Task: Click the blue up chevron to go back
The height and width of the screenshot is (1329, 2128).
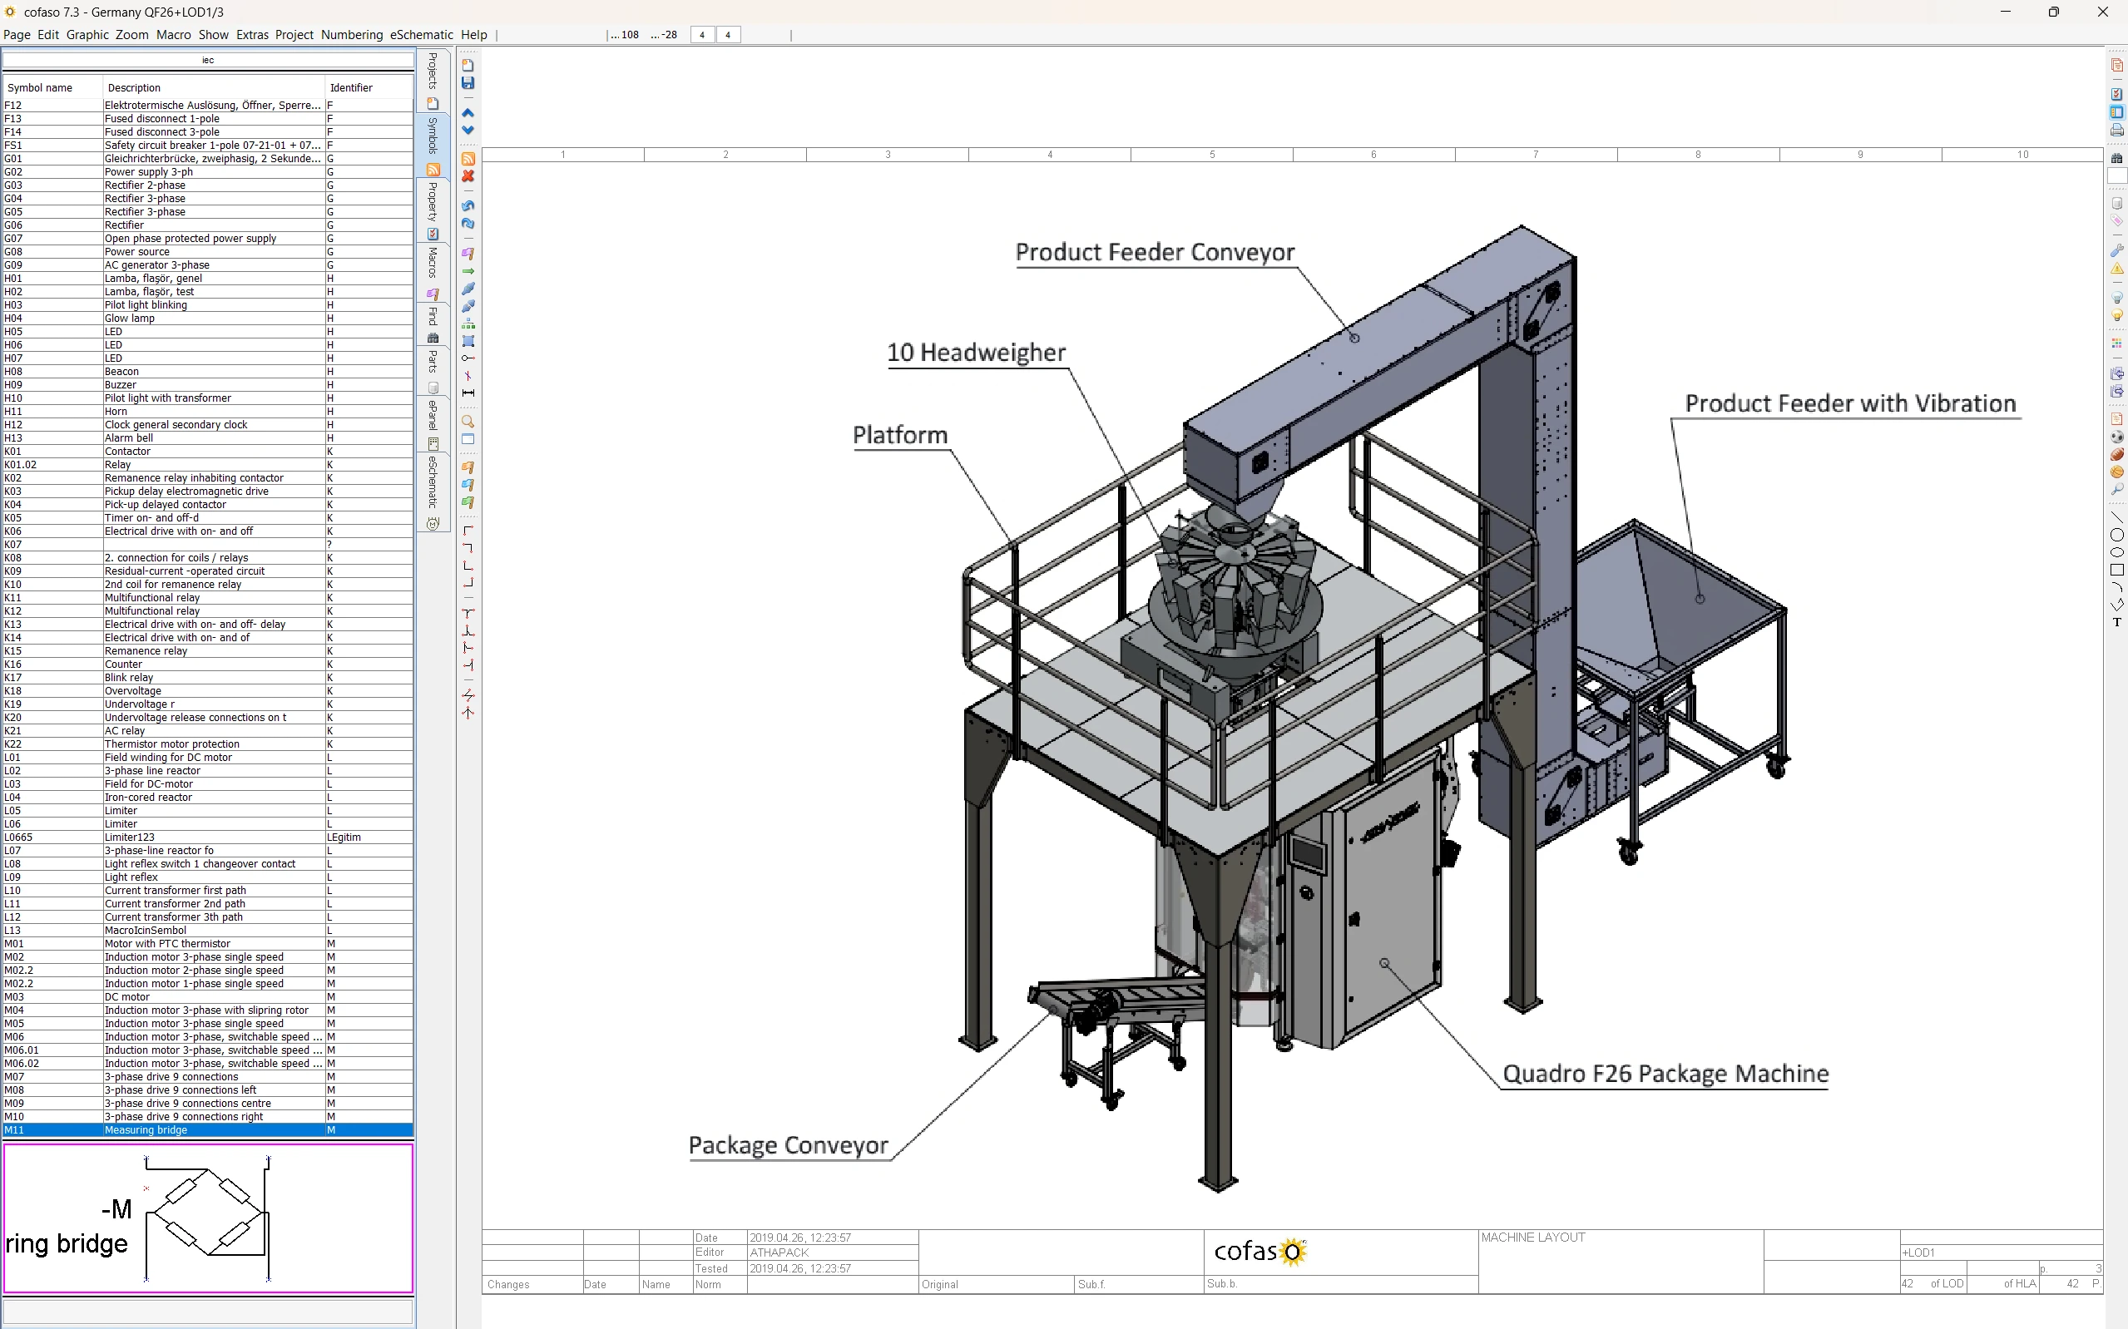Action: click(468, 112)
